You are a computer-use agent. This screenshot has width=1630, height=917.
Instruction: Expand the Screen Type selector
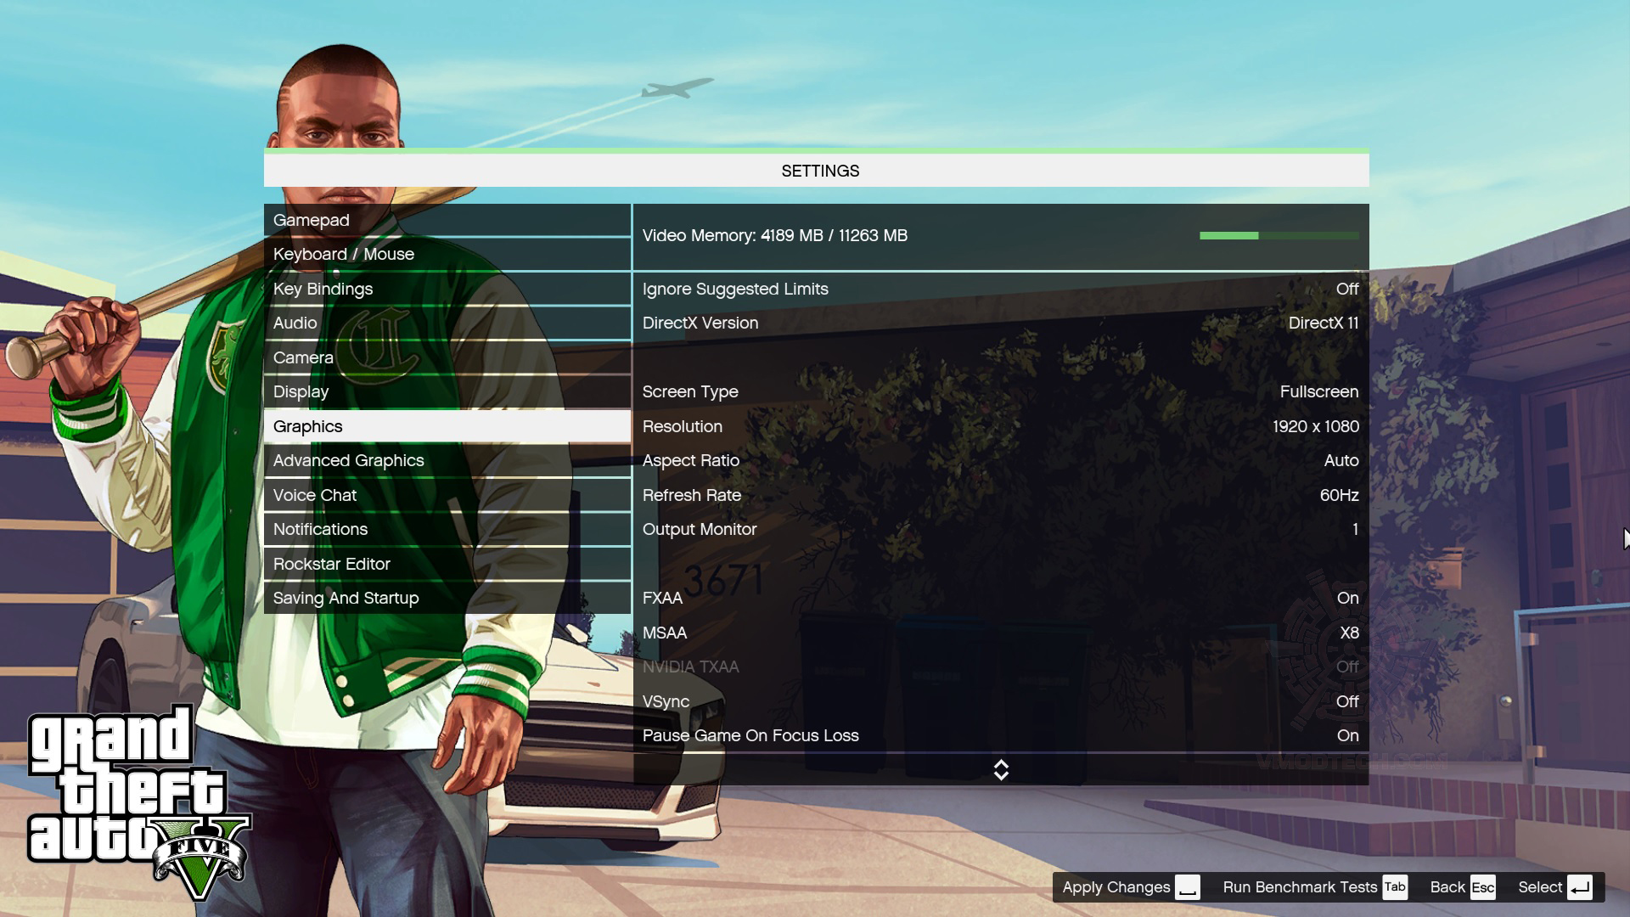(1318, 391)
